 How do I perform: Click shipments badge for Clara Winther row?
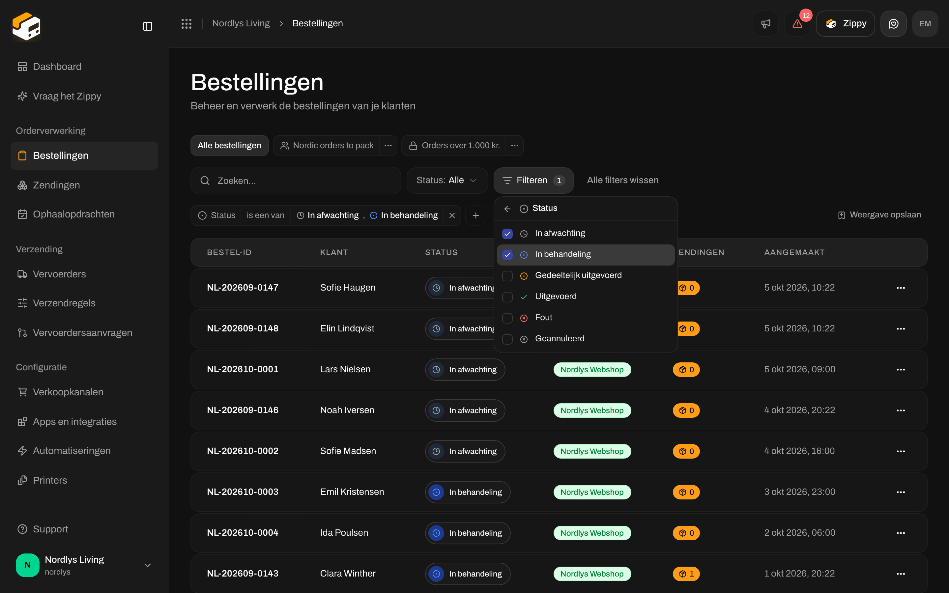[x=686, y=574]
